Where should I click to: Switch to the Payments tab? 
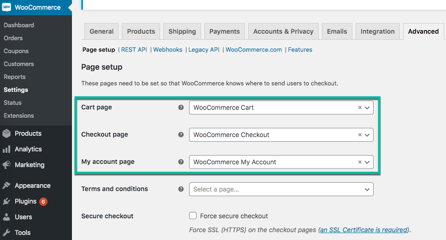pyautogui.click(x=225, y=31)
